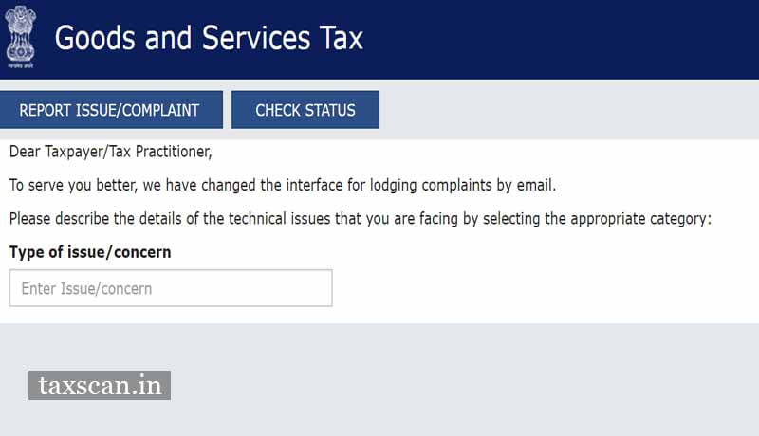Click the 'To serve you better' sentence

282,185
